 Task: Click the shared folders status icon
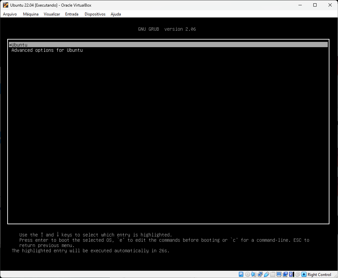[273, 274]
